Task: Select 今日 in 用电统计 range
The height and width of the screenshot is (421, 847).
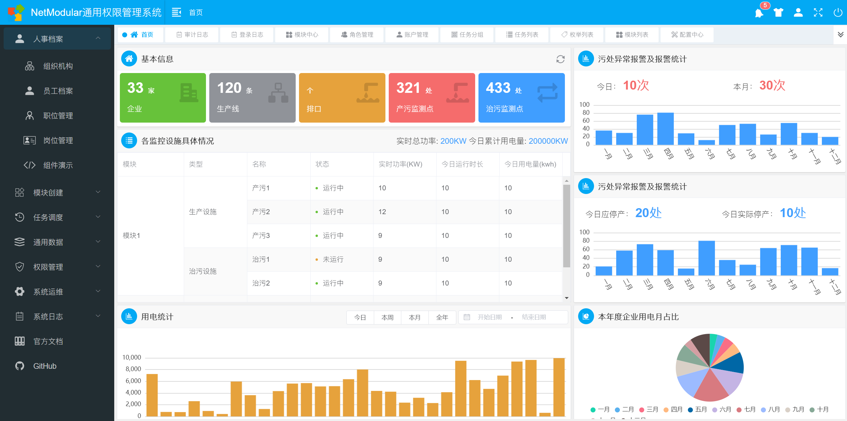Action: 360,317
